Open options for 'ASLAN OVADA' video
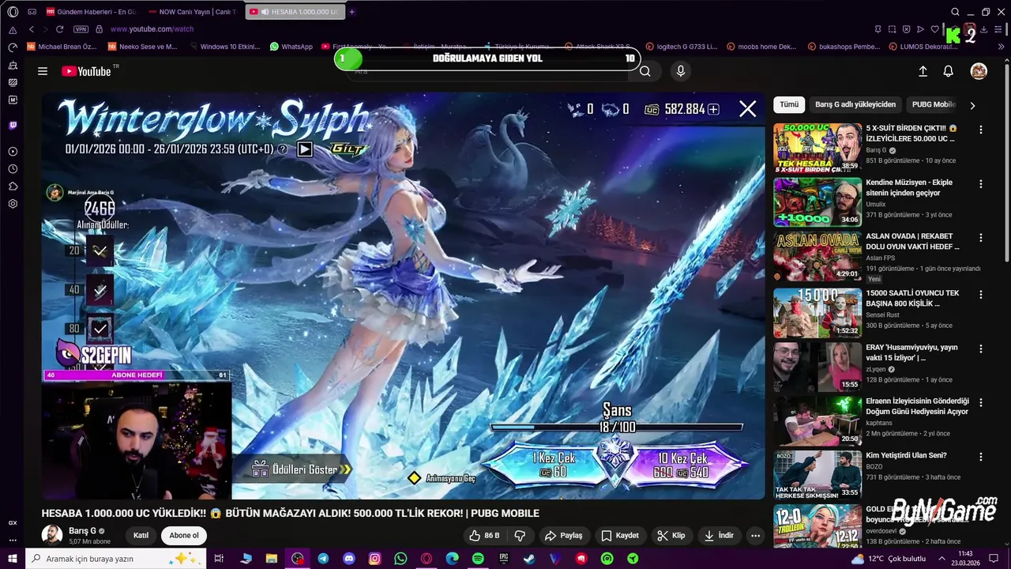The width and height of the screenshot is (1011, 569). pos(981,238)
